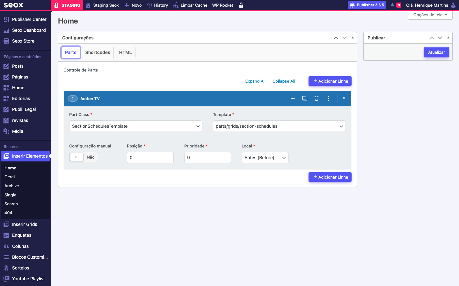
Task: Click the bottom Adicionar Linha button
Action: [x=330, y=177]
